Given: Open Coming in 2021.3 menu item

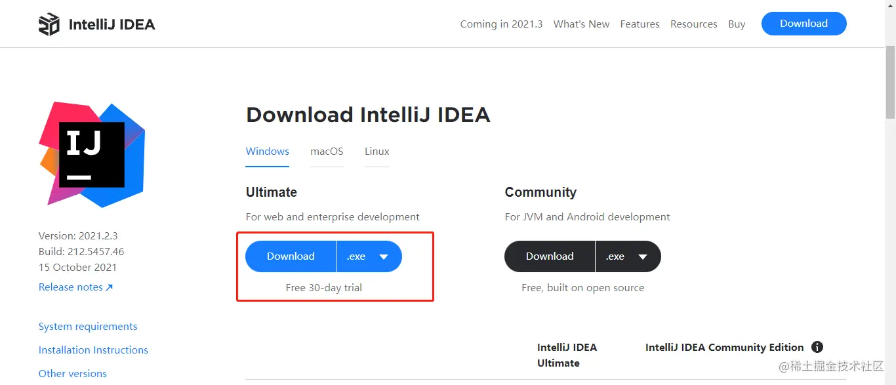Looking at the screenshot, I should click(501, 24).
